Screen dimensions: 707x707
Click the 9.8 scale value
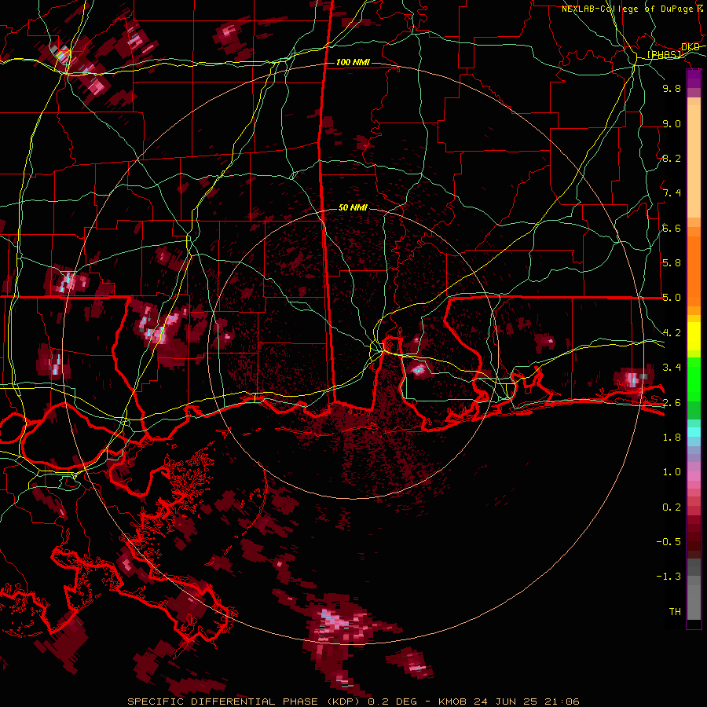[x=672, y=88]
